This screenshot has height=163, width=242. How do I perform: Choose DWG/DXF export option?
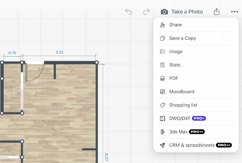pos(196,118)
